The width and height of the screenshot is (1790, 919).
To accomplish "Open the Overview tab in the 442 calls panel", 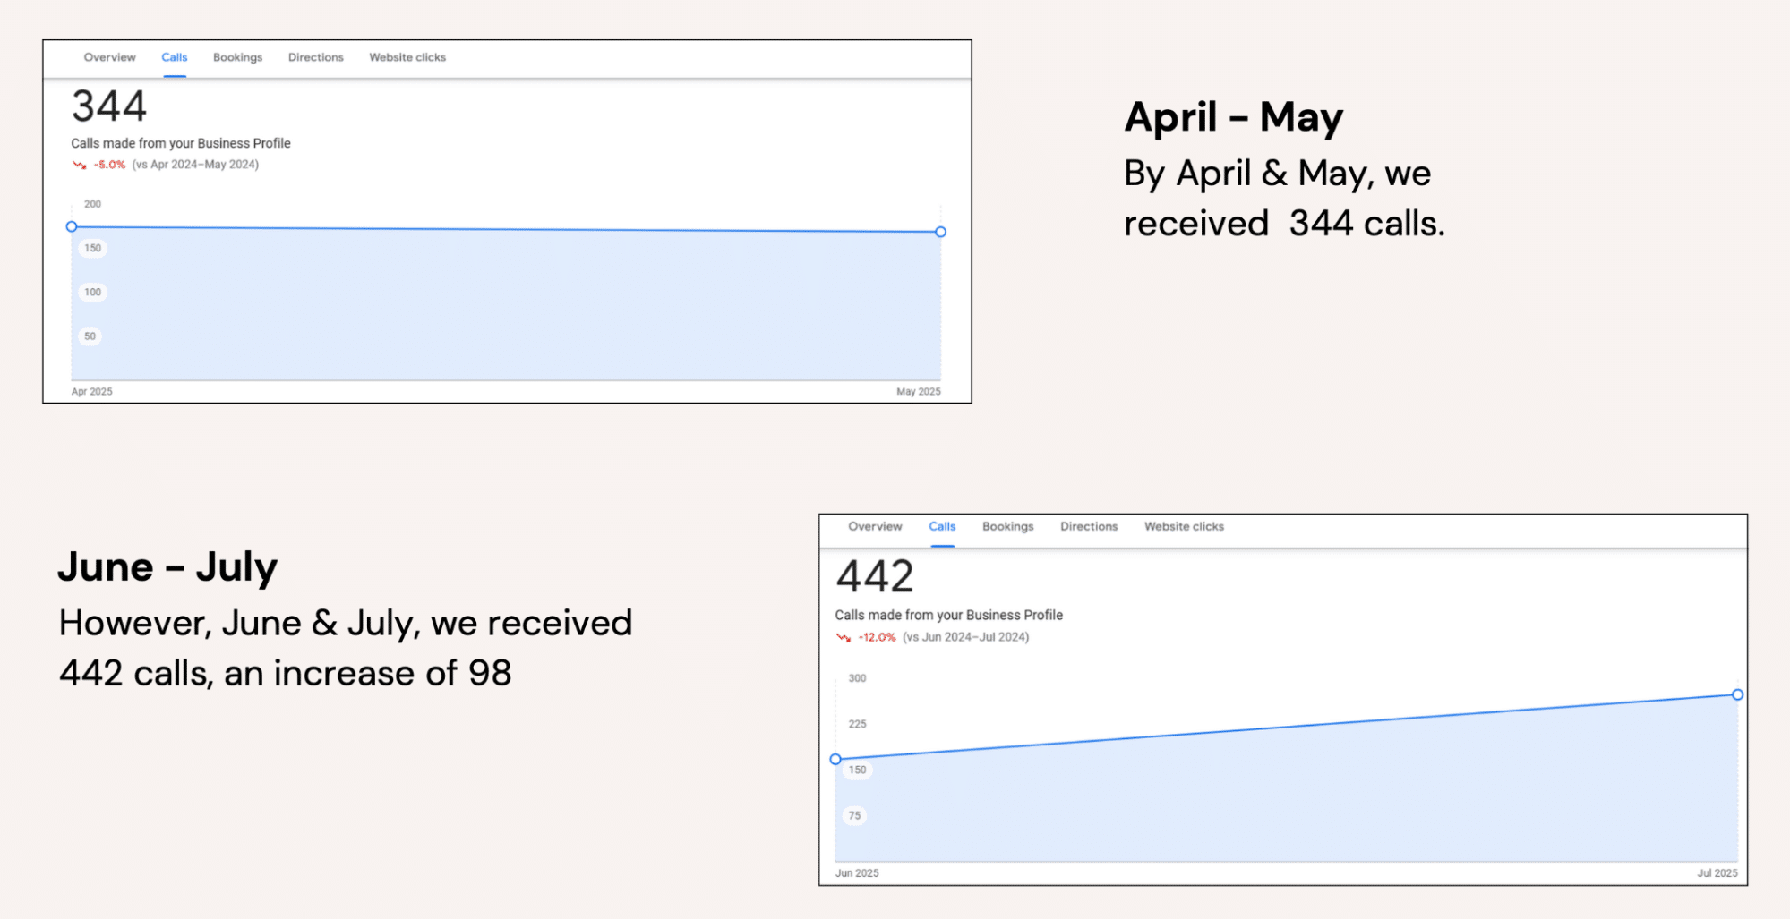I will pyautogui.click(x=875, y=526).
